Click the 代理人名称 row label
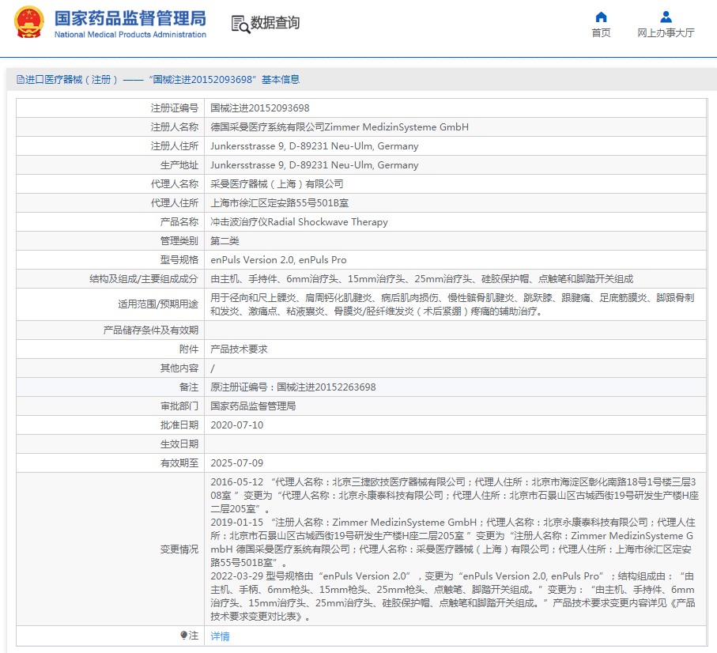The width and height of the screenshot is (717, 653). [x=175, y=184]
